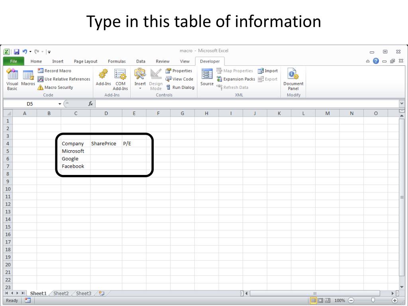
Task: Toggle Design Mode
Action: (156, 79)
